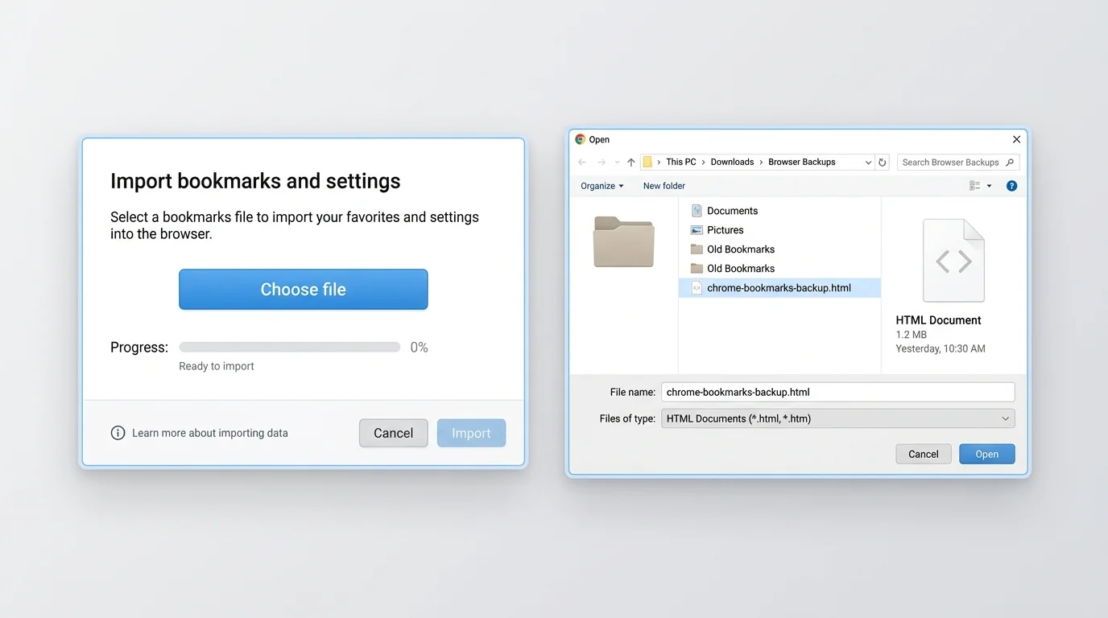1108x618 pixels.
Task: Go up one folder level with the up arrow
Action: pyautogui.click(x=630, y=163)
